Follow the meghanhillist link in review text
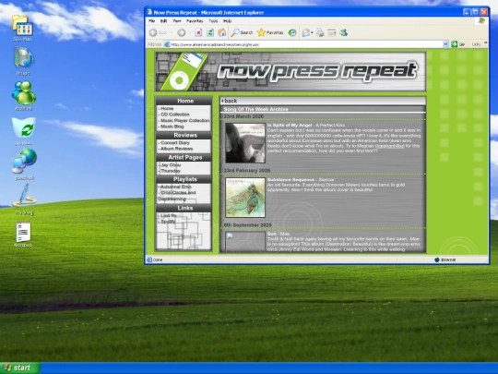Viewport: 498px width, 374px height. [x=390, y=146]
